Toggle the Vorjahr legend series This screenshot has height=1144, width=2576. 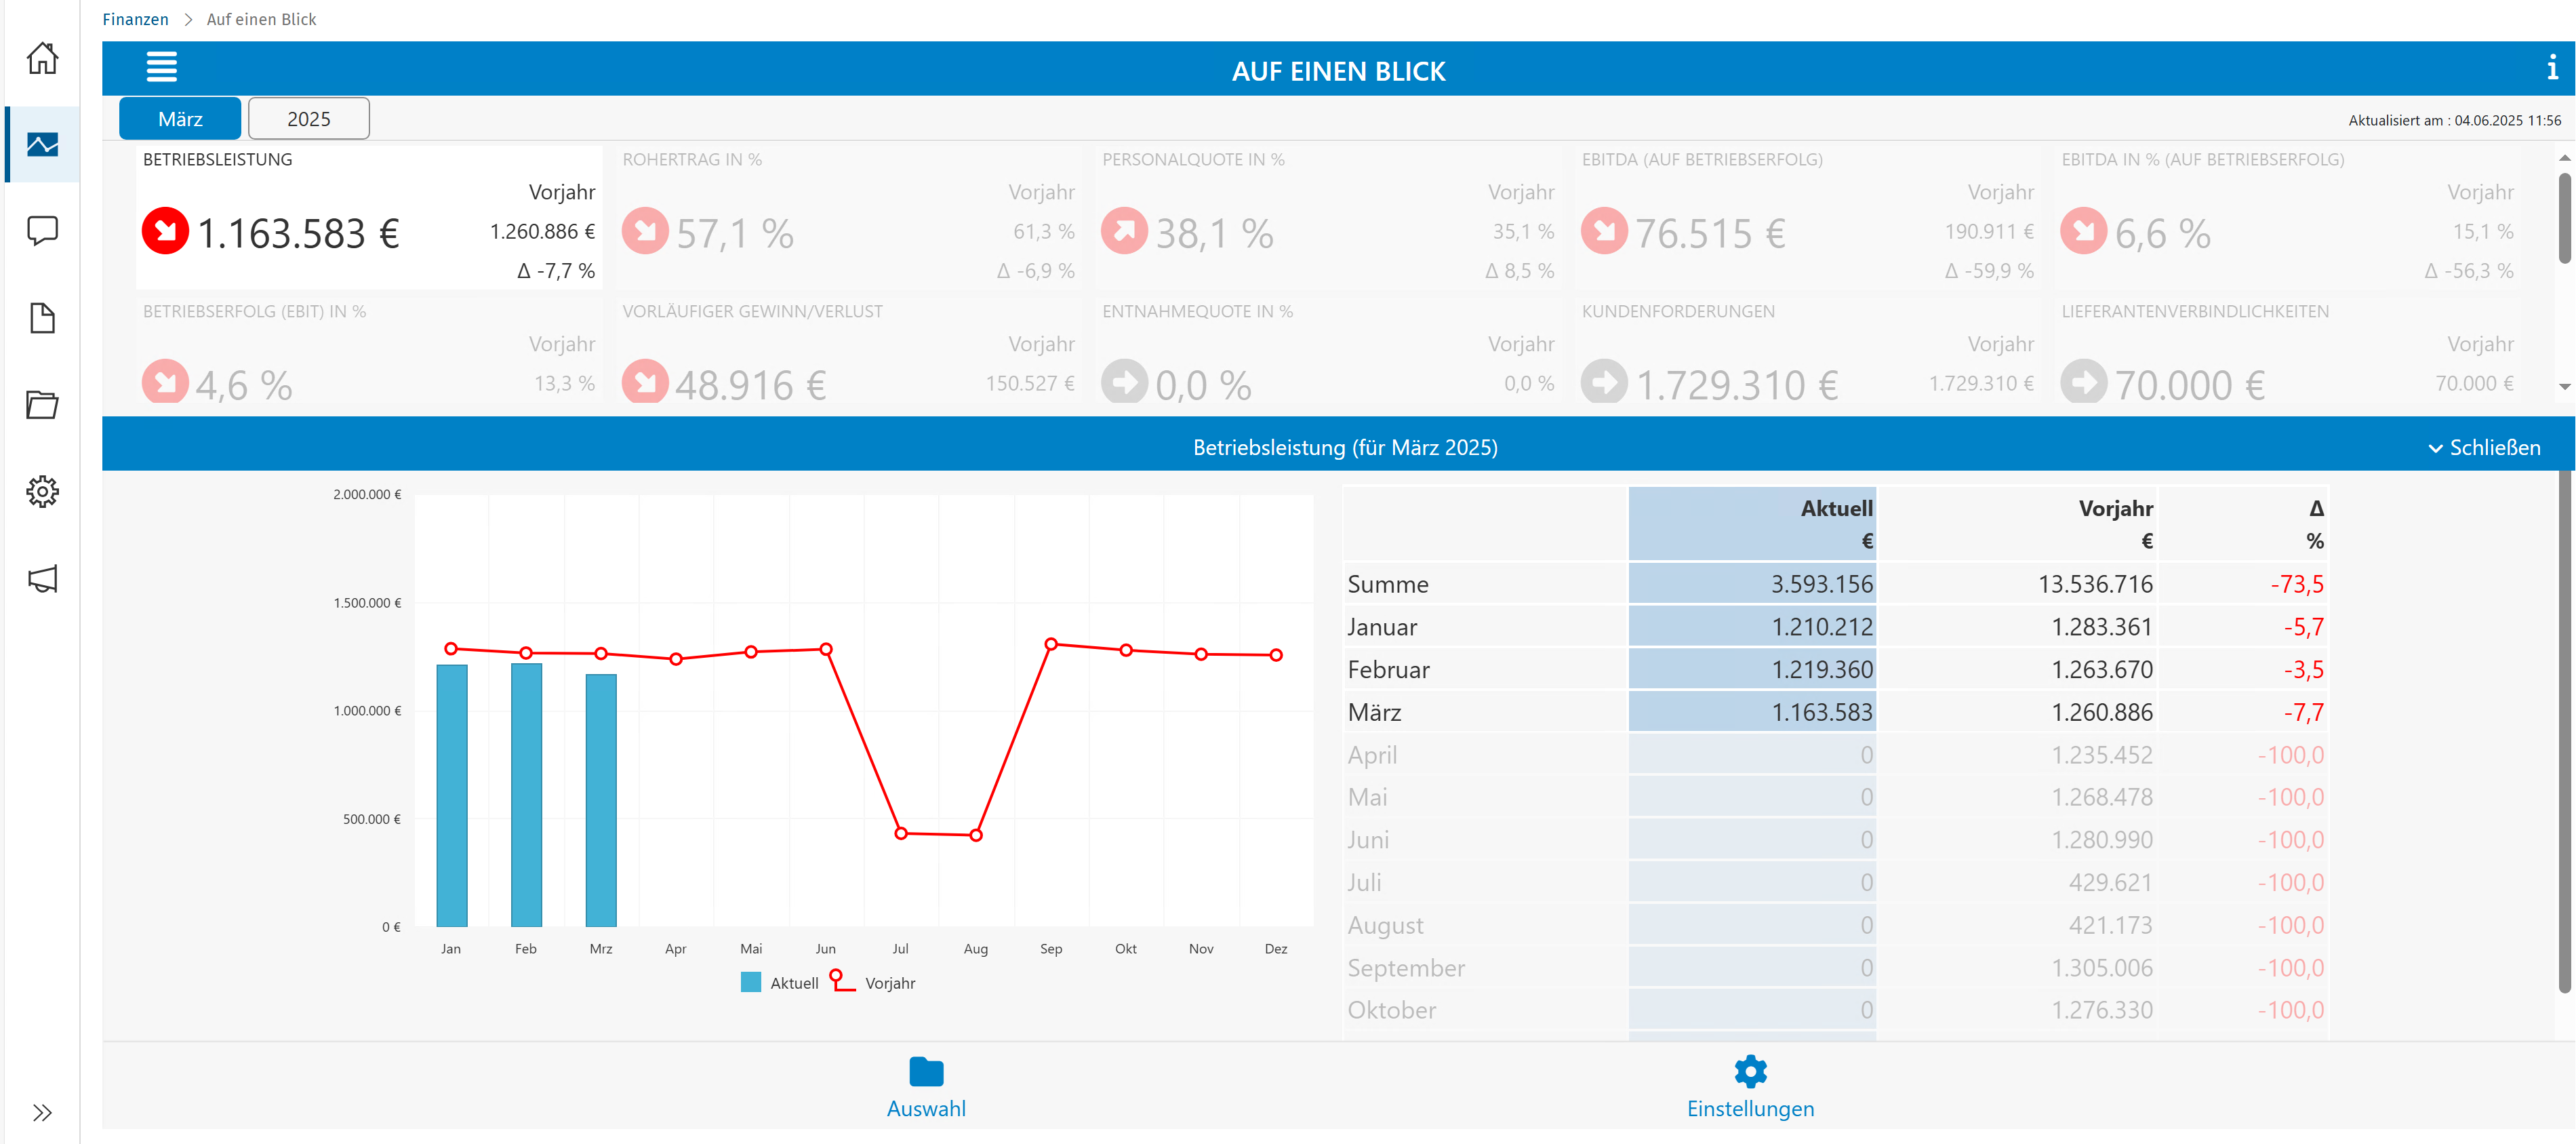point(873,983)
